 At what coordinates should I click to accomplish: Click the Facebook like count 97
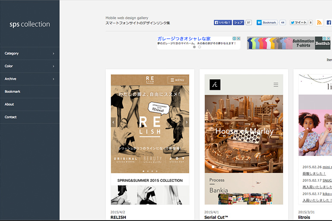click(249, 22)
